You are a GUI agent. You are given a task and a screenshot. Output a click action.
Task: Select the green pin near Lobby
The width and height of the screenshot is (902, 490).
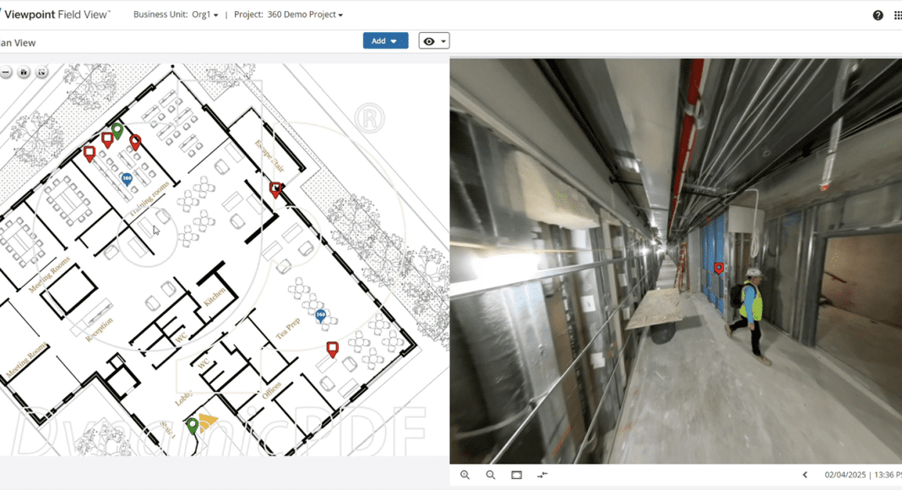pyautogui.click(x=193, y=425)
